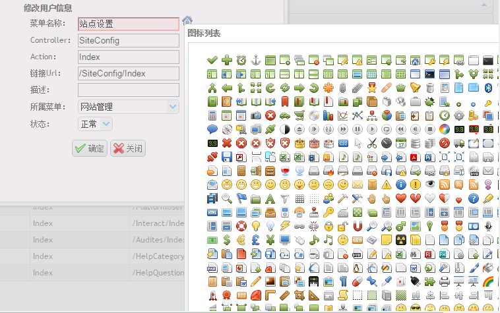Select the shopping cart icon
The image size is (500, 313).
click(299, 115)
